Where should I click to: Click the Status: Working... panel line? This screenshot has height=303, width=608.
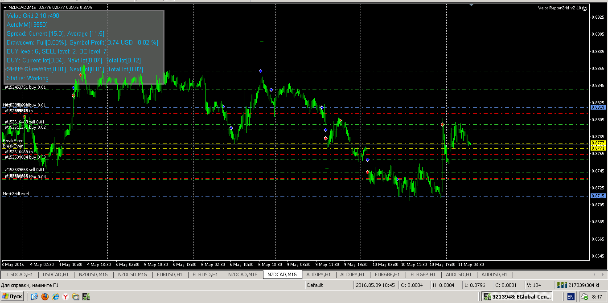click(x=30, y=78)
